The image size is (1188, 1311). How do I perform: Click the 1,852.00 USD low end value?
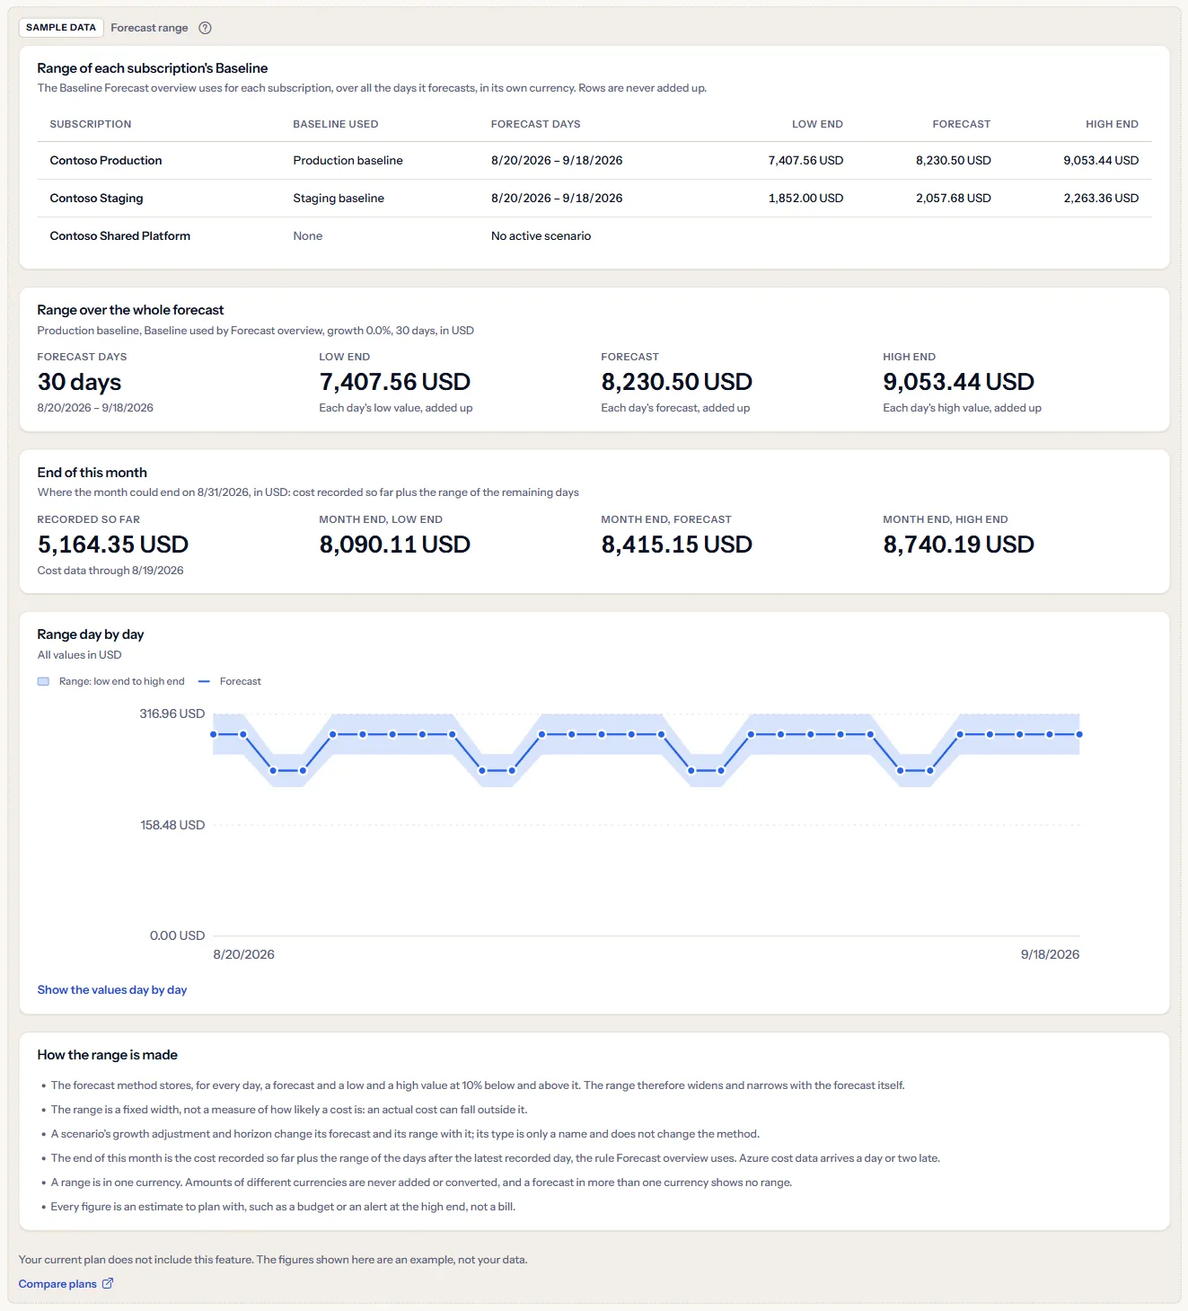click(805, 199)
